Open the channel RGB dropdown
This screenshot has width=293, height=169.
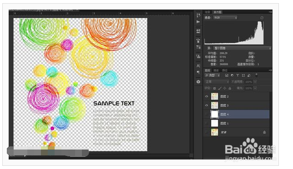[x=225, y=18]
